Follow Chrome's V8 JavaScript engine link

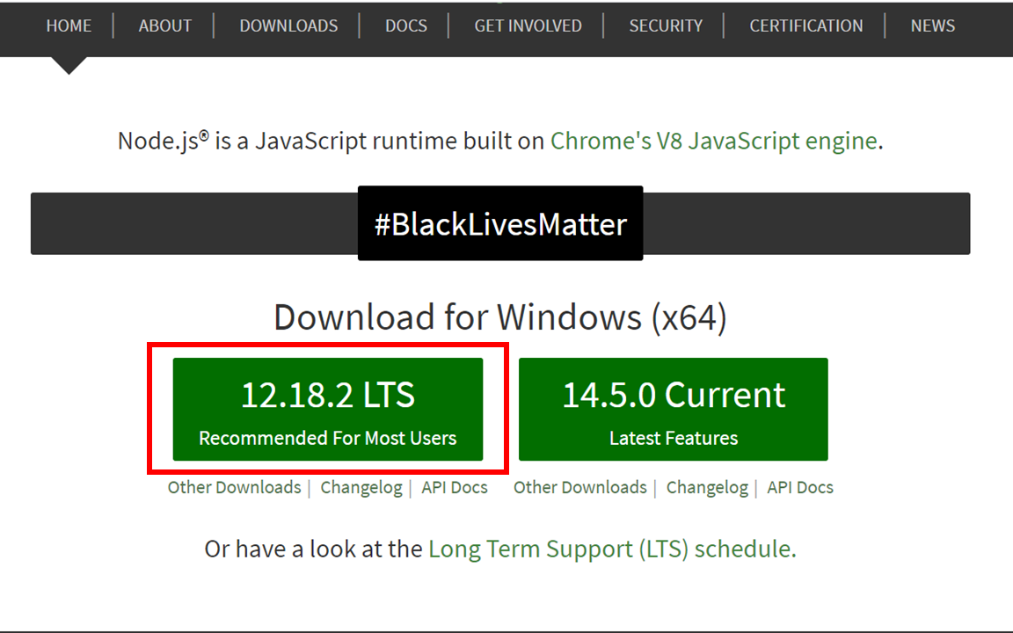coord(713,141)
